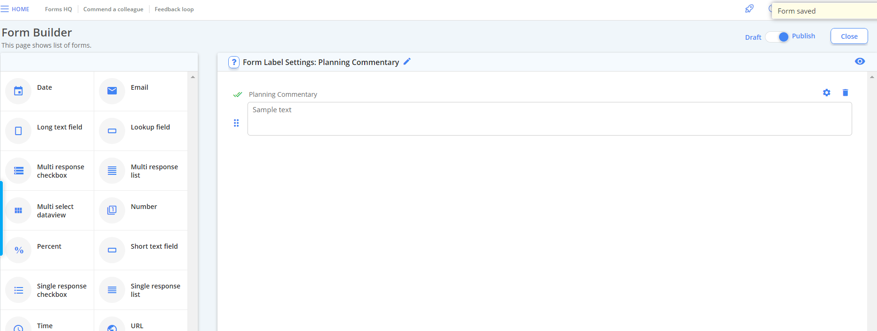The width and height of the screenshot is (877, 331).
Task: Open Forms HQ in the nav bar
Action: 59,9
